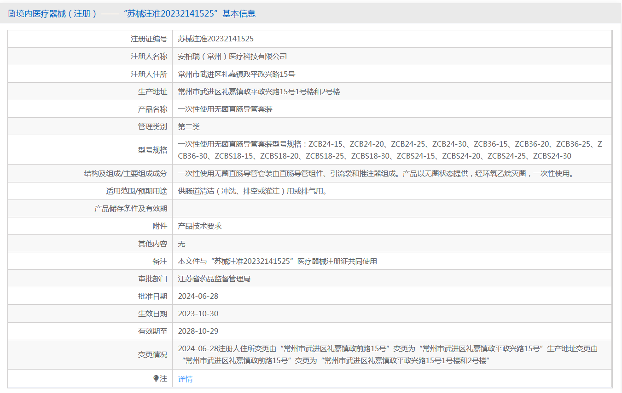Click the document icon in the header
The height and width of the screenshot is (393, 622).
(x=12, y=14)
